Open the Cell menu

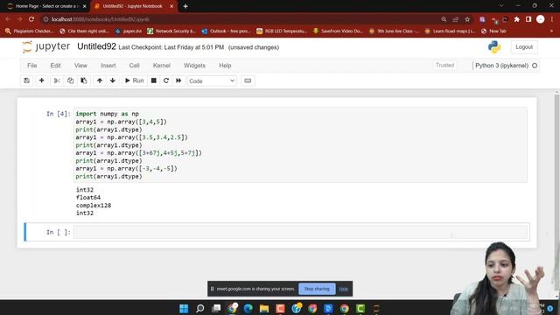[x=134, y=66]
